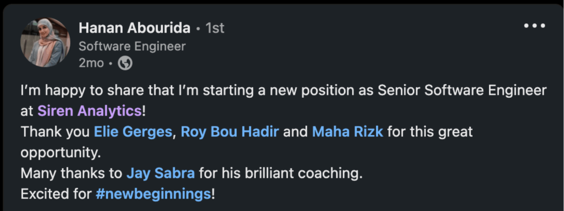Click the globe public visibility icon
The image size is (564, 211).
coord(125,63)
